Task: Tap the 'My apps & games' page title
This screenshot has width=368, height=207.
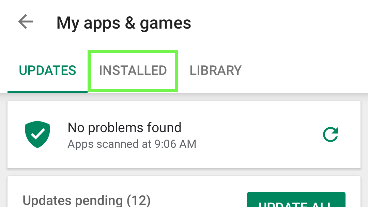Action: (124, 23)
